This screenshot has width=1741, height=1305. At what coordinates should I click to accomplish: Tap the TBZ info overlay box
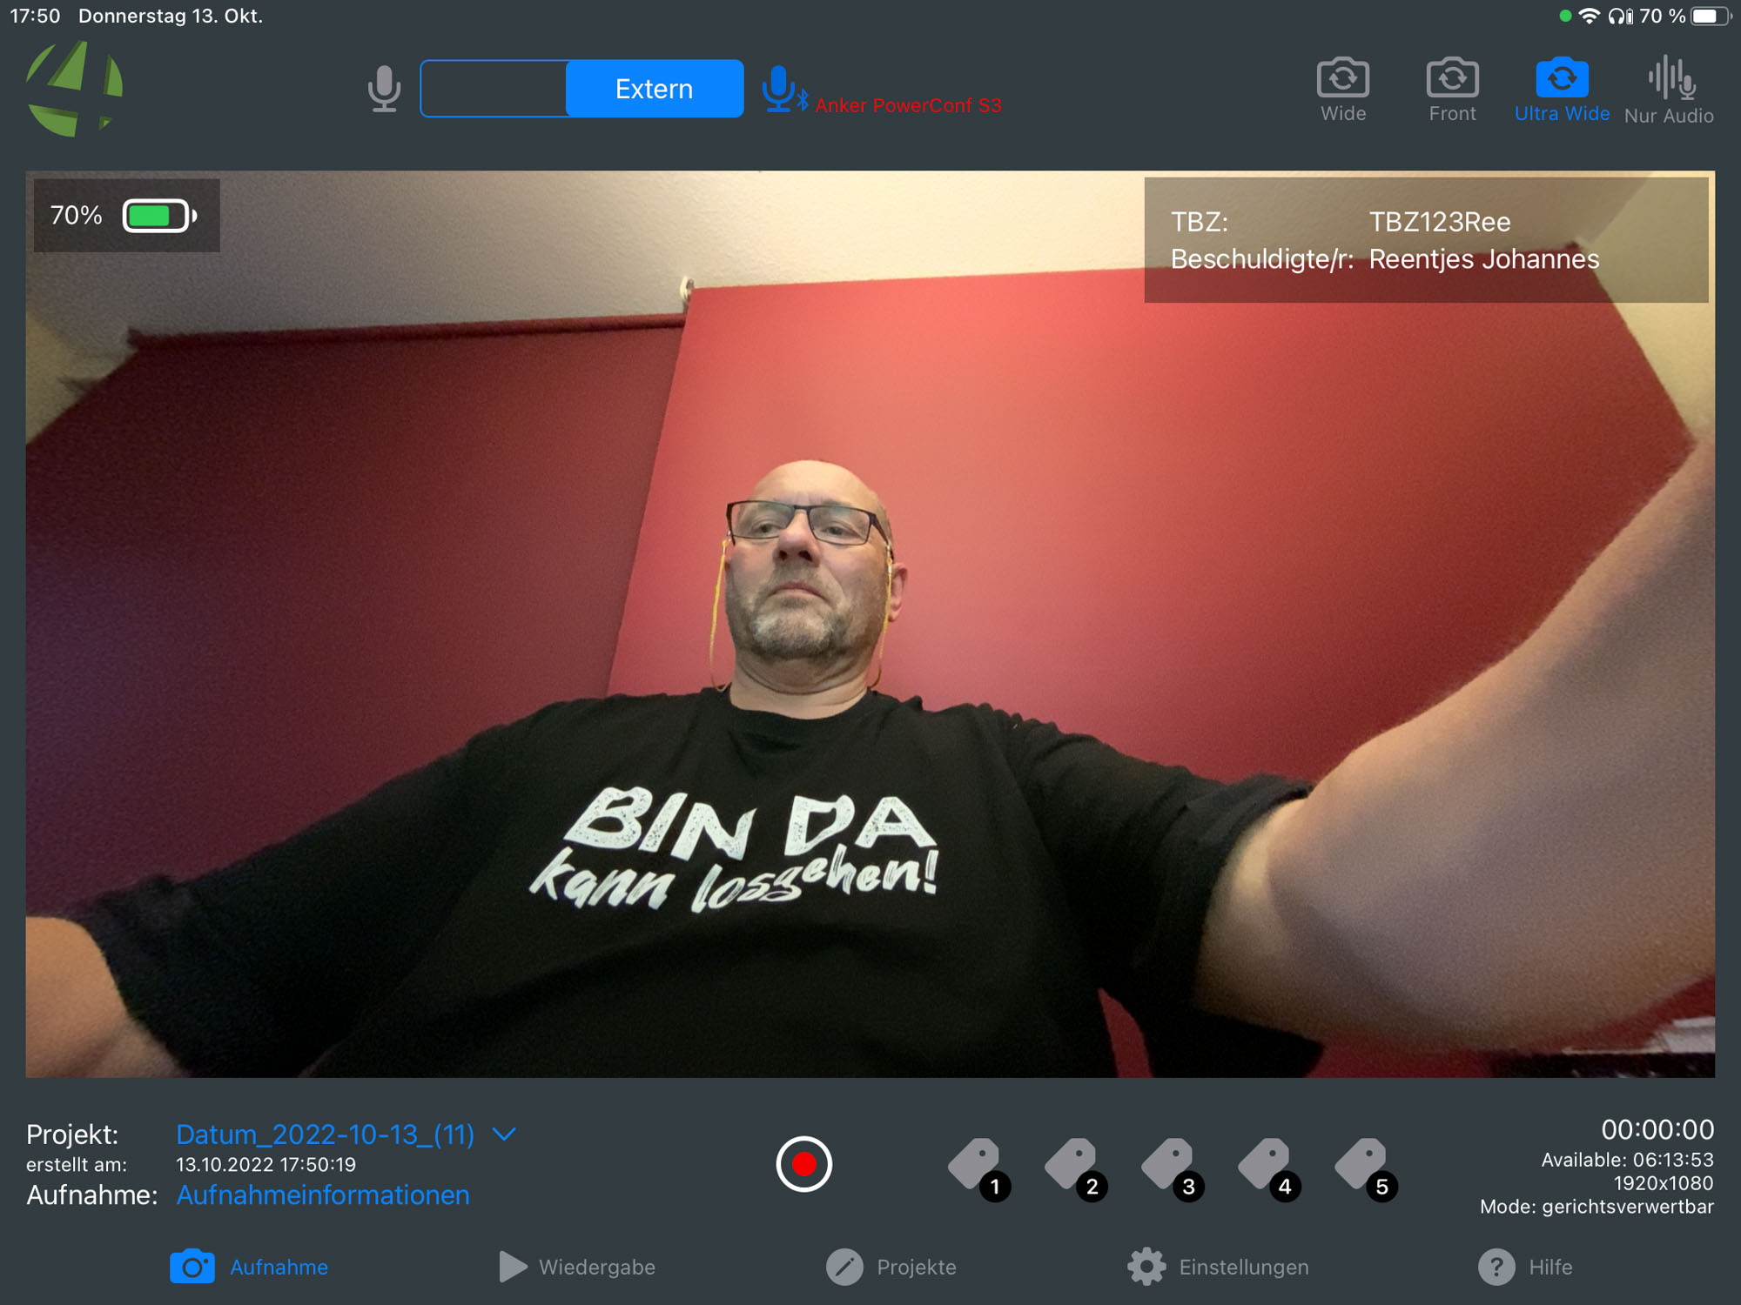click(1426, 240)
